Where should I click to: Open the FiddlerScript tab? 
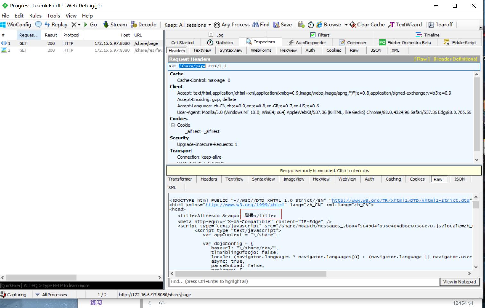click(460, 43)
